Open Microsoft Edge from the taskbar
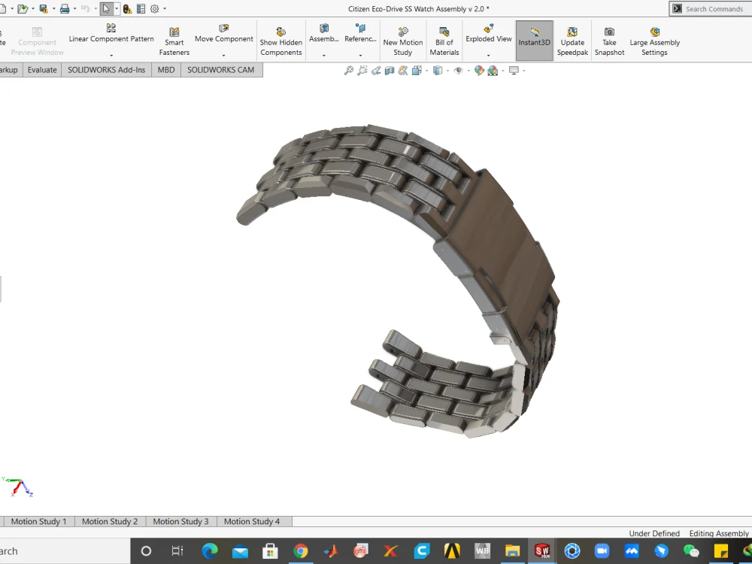This screenshot has width=752, height=564. 210,551
